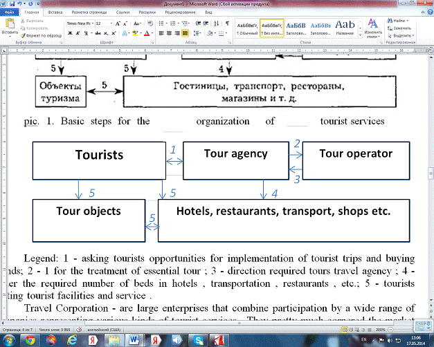Toggle bold formatting in the font group
The image size is (434, 347).
click(x=70, y=32)
